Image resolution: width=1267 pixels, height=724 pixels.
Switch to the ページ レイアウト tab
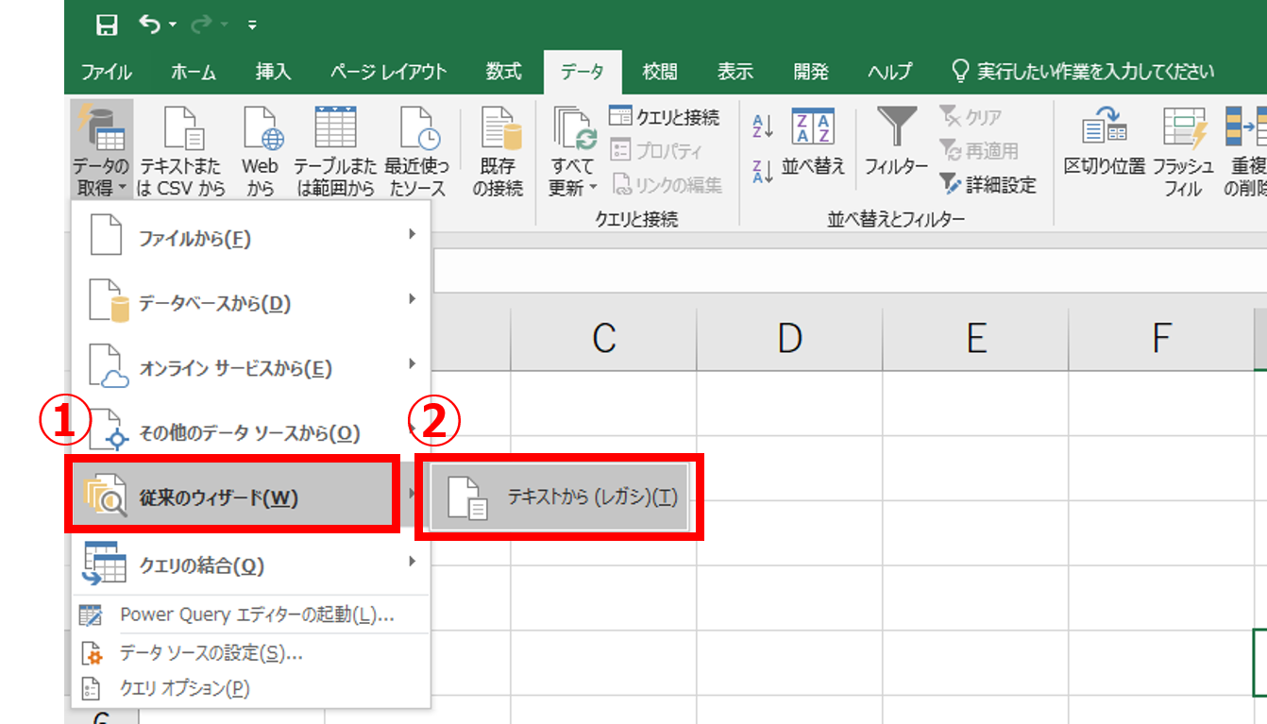point(388,72)
